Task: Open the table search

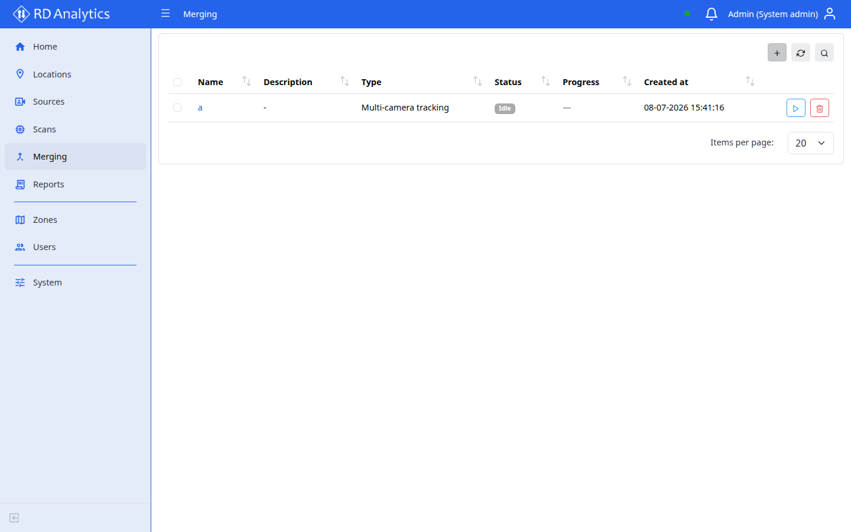Action: [824, 53]
